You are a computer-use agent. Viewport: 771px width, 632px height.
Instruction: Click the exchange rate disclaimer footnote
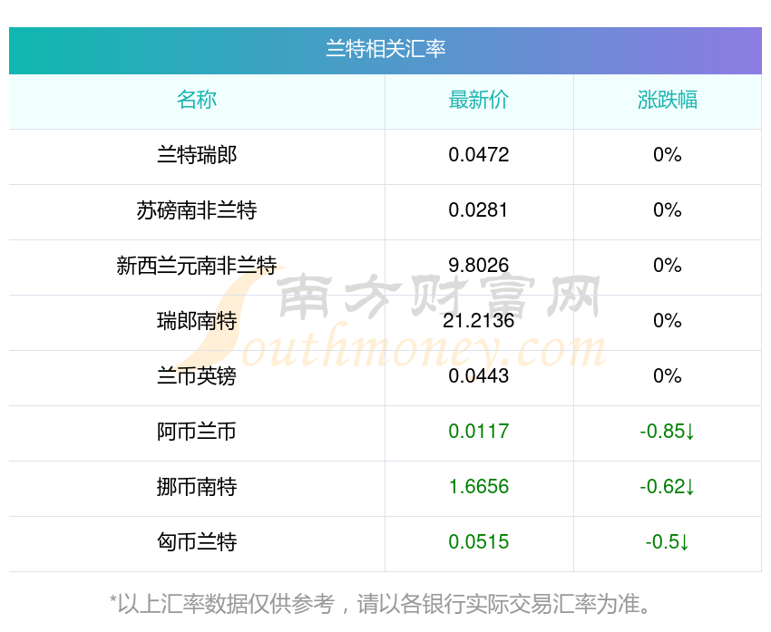tap(385, 603)
